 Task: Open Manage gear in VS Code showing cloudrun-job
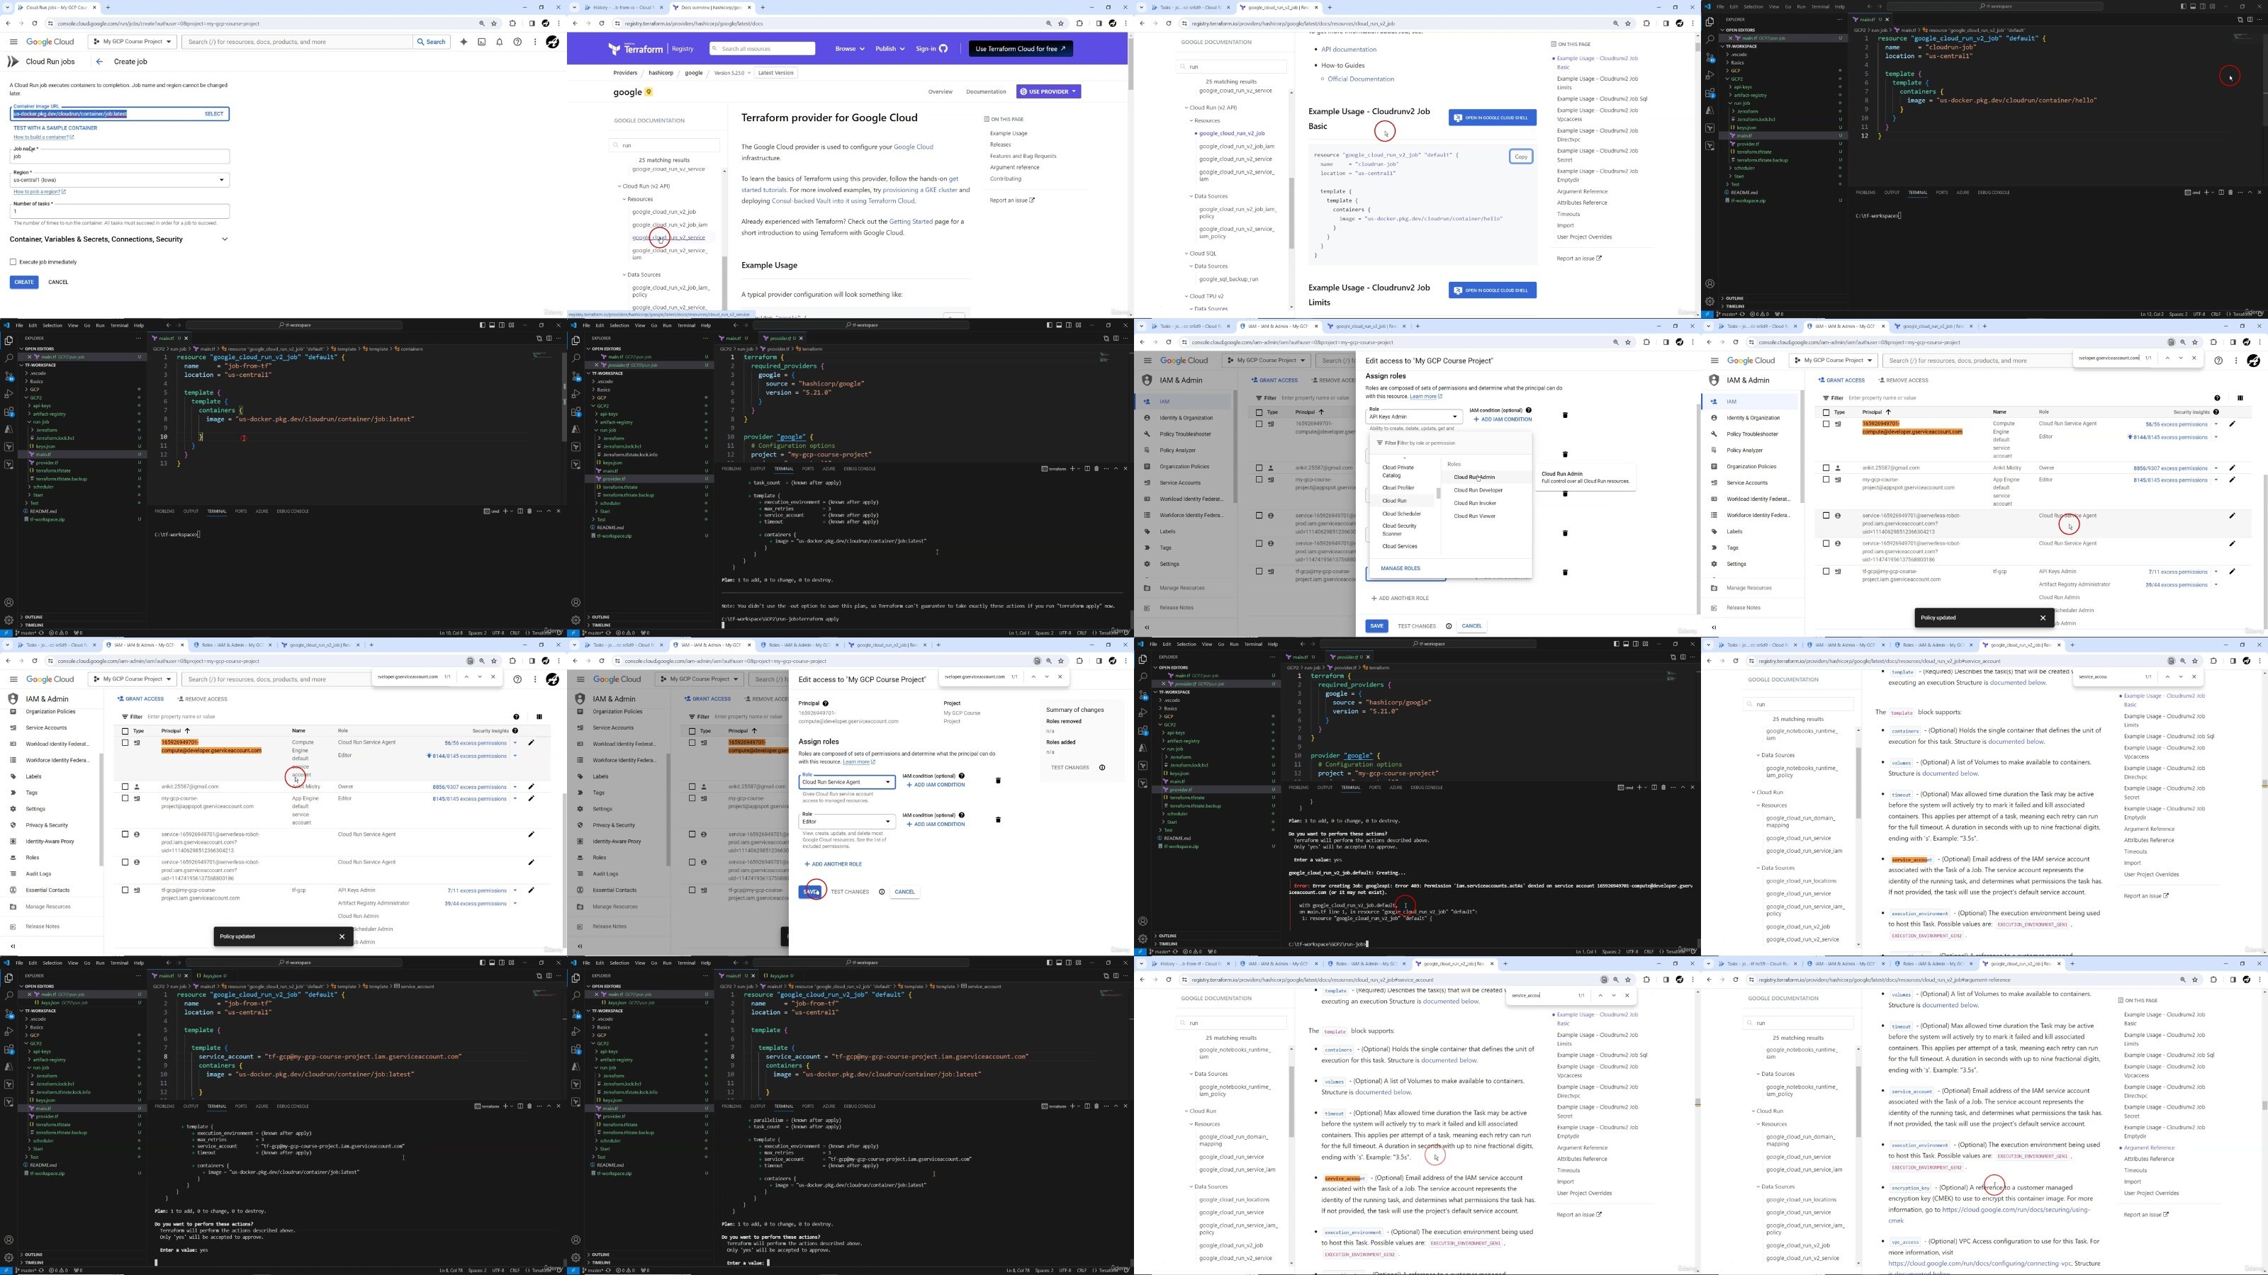pyautogui.click(x=1710, y=301)
